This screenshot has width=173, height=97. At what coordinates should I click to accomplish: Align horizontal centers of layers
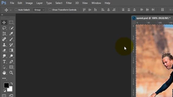click(x=108, y=10)
